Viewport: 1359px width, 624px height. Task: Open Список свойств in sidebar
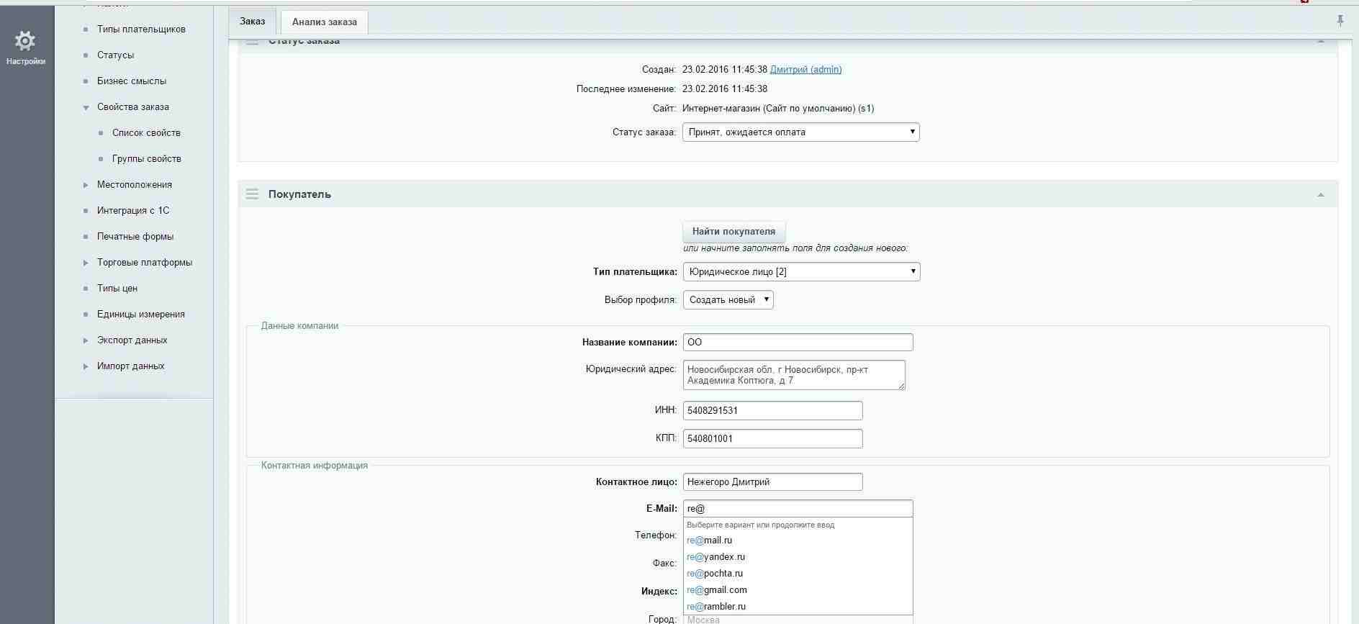[x=146, y=133]
